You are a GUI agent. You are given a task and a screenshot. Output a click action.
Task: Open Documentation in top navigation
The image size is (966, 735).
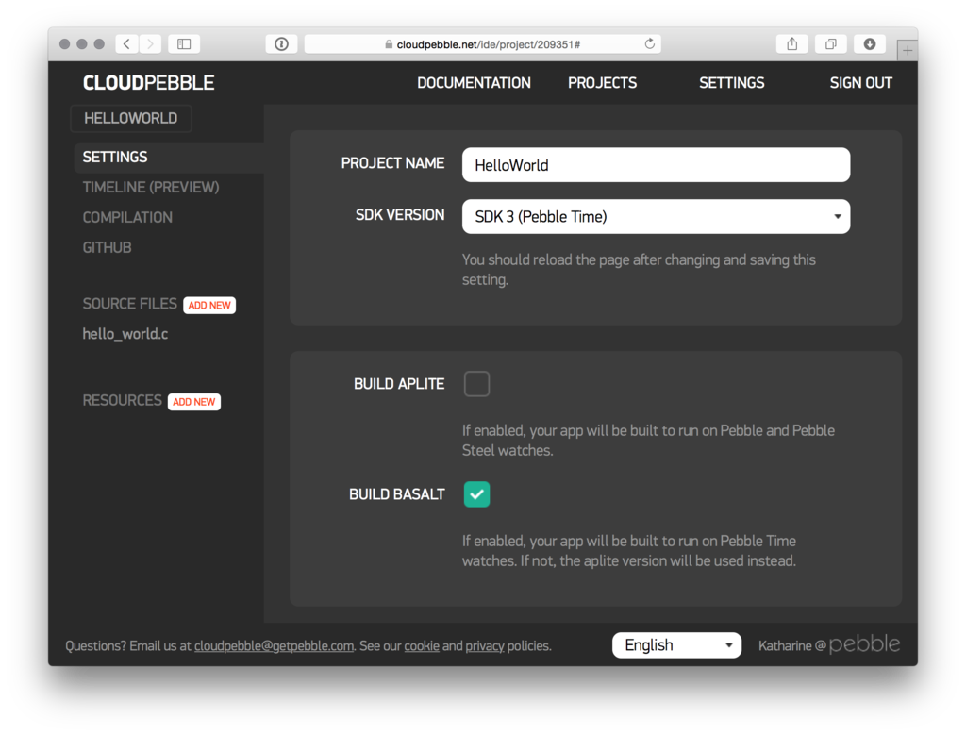coord(474,82)
